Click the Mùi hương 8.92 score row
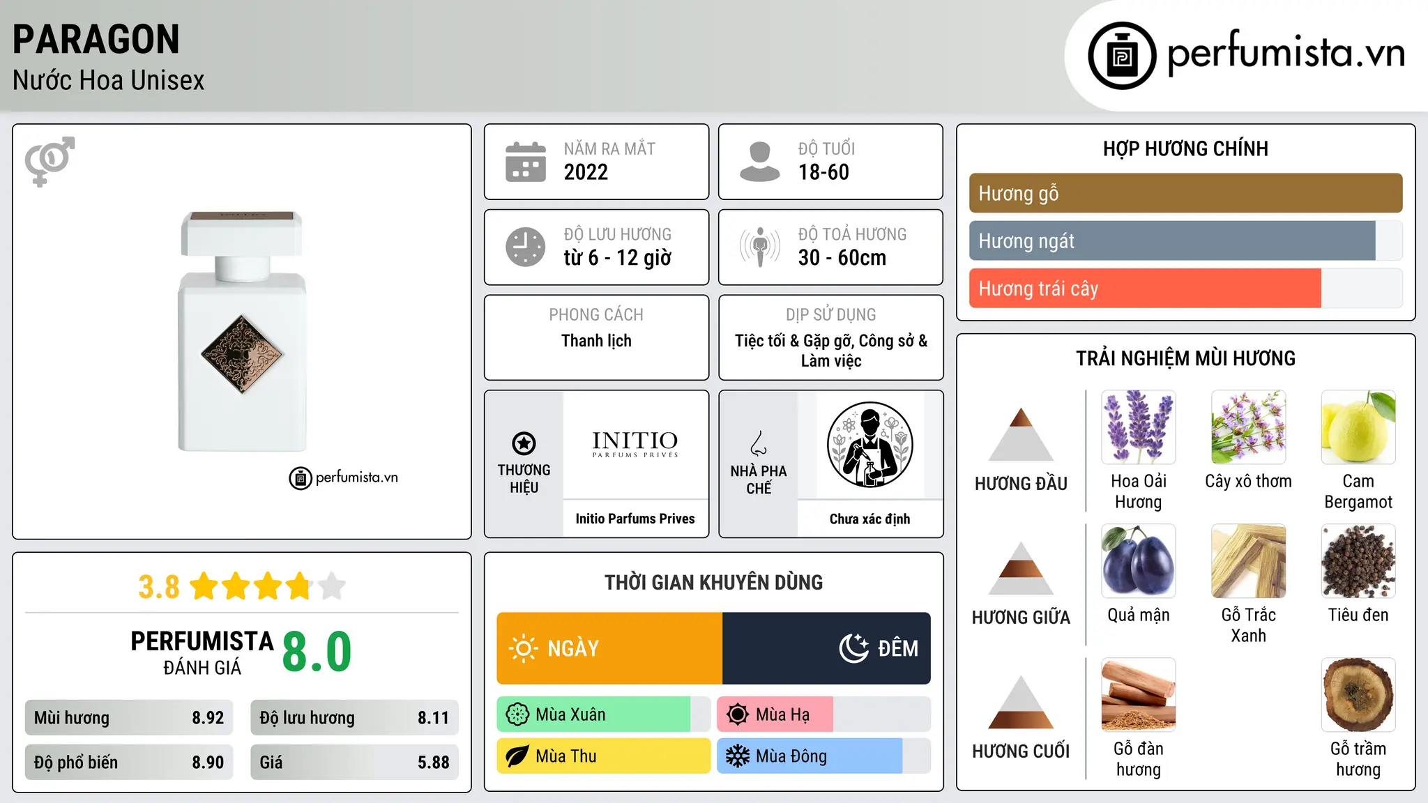Image resolution: width=1428 pixels, height=803 pixels. point(129,718)
